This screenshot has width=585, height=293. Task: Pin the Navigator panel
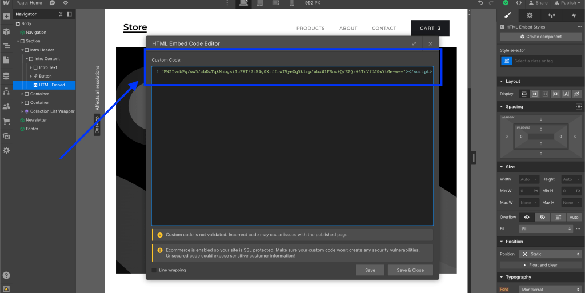pos(69,14)
